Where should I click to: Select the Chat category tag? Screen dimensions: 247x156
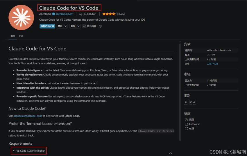pyautogui.click(x=193, y=102)
